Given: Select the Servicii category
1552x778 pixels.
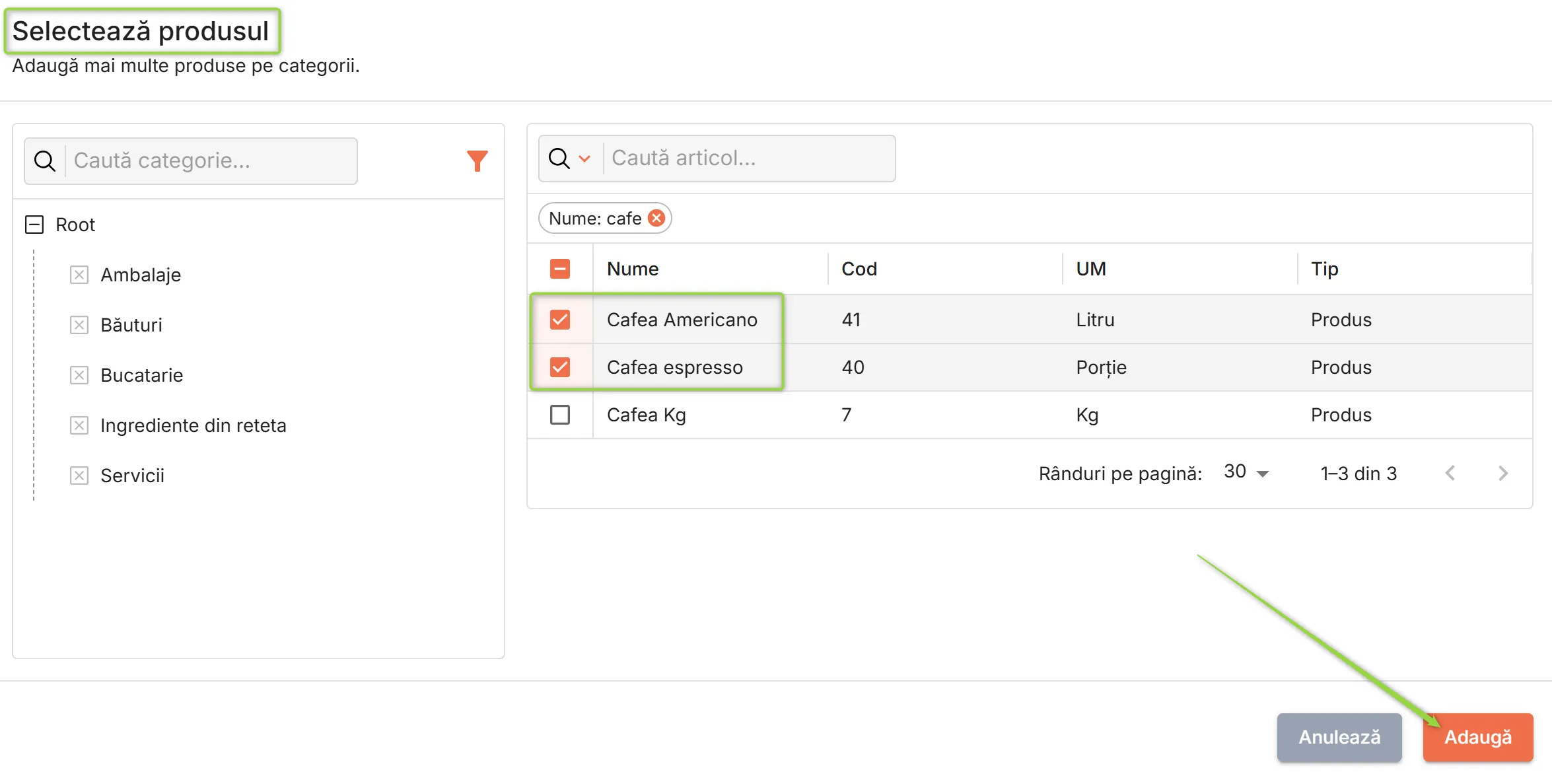Looking at the screenshot, I should [132, 476].
